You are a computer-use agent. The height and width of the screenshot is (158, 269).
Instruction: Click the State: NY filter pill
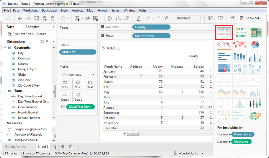(78, 52)
